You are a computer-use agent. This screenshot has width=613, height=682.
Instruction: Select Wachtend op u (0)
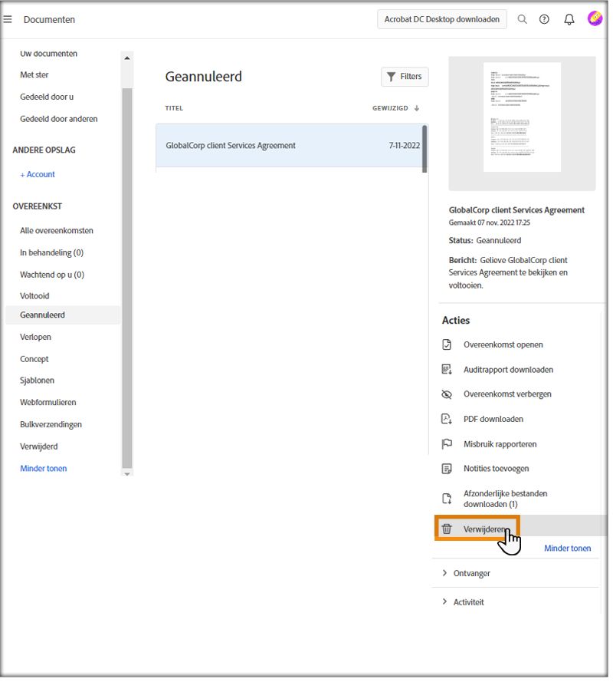click(x=52, y=275)
